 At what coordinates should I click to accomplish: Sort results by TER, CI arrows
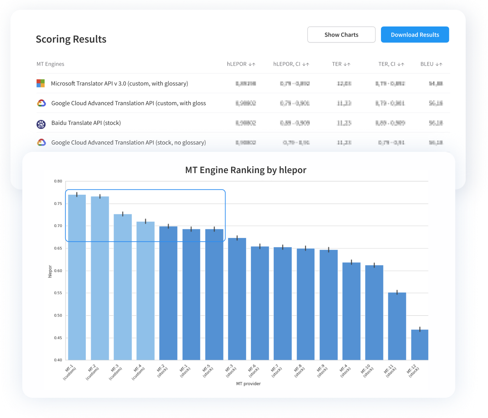click(x=401, y=64)
